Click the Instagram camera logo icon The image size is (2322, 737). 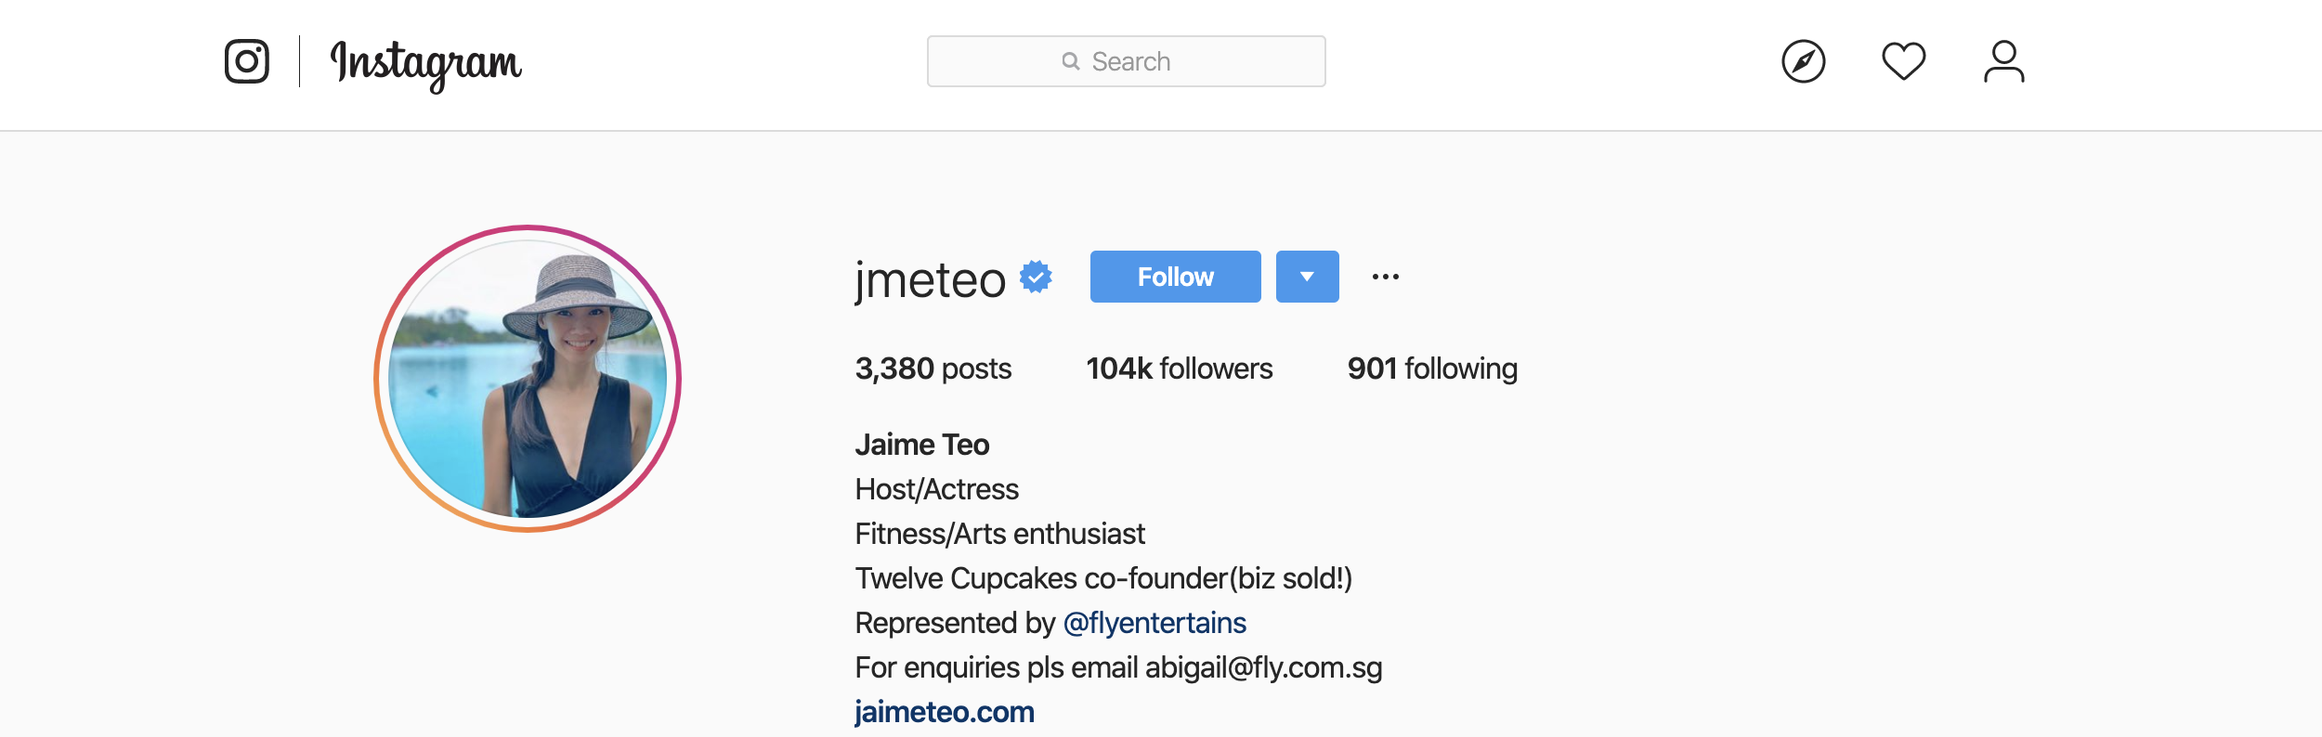pos(247,61)
